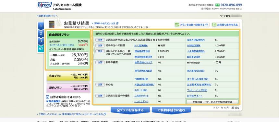The height and width of the screenshot is (122, 279).
Task: Open the 人身傷害補償特約 link
Action: click(x=196, y=51)
